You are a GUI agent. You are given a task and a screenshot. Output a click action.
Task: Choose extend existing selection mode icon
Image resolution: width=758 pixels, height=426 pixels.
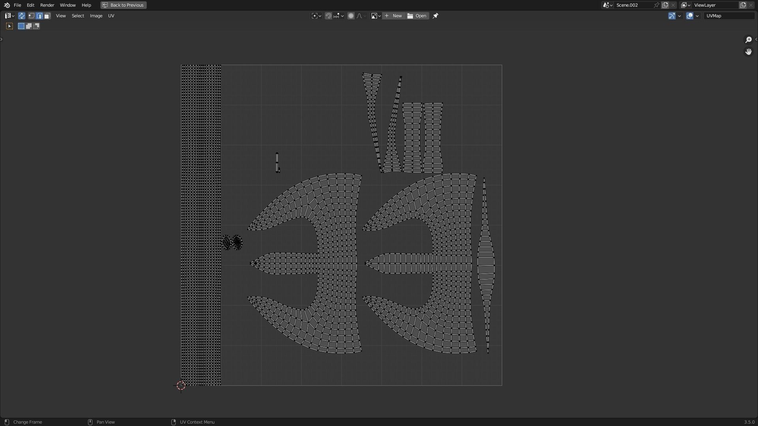(x=29, y=26)
